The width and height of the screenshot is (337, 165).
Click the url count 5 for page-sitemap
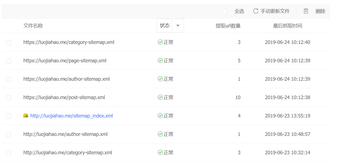point(239,61)
